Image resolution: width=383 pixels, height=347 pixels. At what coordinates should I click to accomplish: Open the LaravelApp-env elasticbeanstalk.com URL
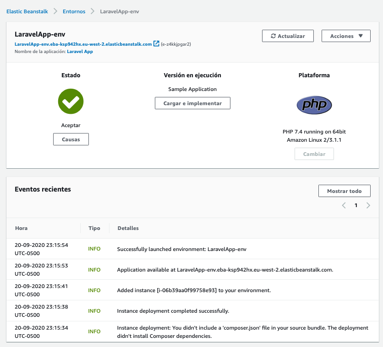[x=83, y=44]
